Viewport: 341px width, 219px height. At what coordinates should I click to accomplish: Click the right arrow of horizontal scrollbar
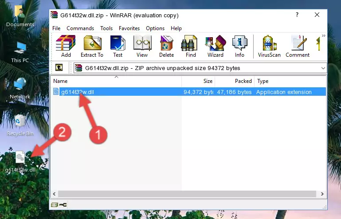322,194
